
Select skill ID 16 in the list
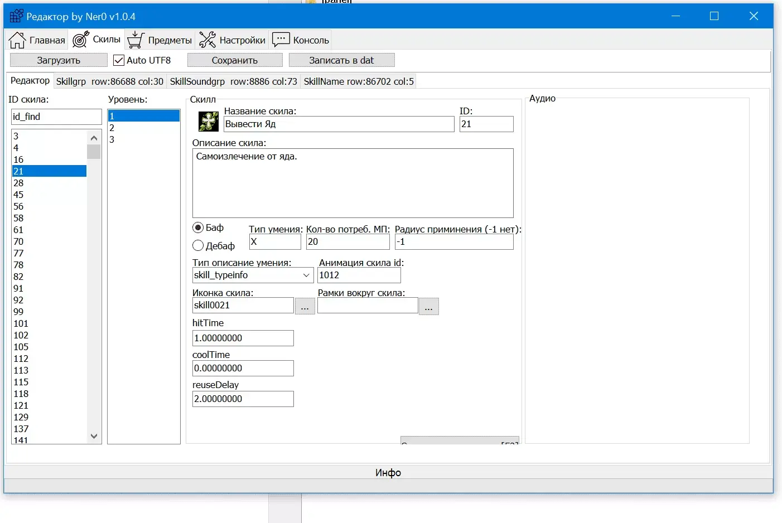pos(49,159)
